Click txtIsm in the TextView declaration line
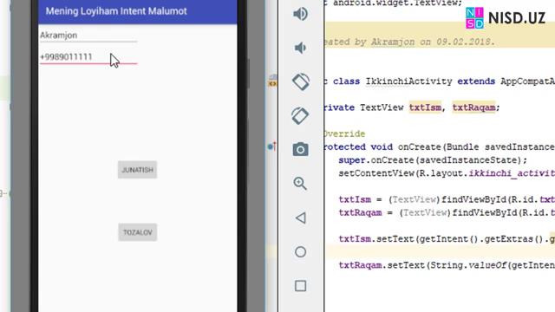 coord(425,107)
